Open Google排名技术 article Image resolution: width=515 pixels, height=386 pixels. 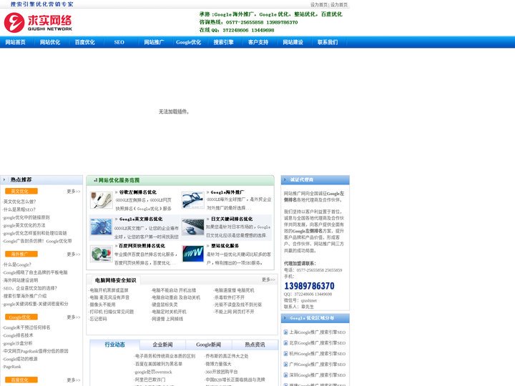click(x=18, y=335)
